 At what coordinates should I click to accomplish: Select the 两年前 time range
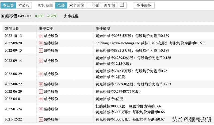click(110, 5)
